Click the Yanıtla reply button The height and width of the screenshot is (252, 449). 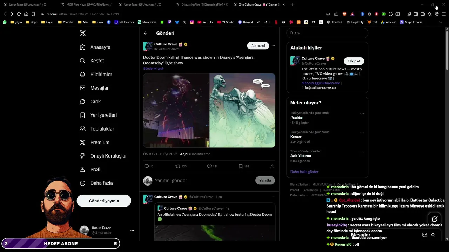pos(265,180)
